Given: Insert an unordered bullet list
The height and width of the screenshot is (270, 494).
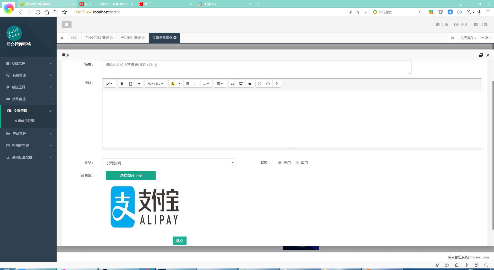Looking at the screenshot, I should click(188, 84).
